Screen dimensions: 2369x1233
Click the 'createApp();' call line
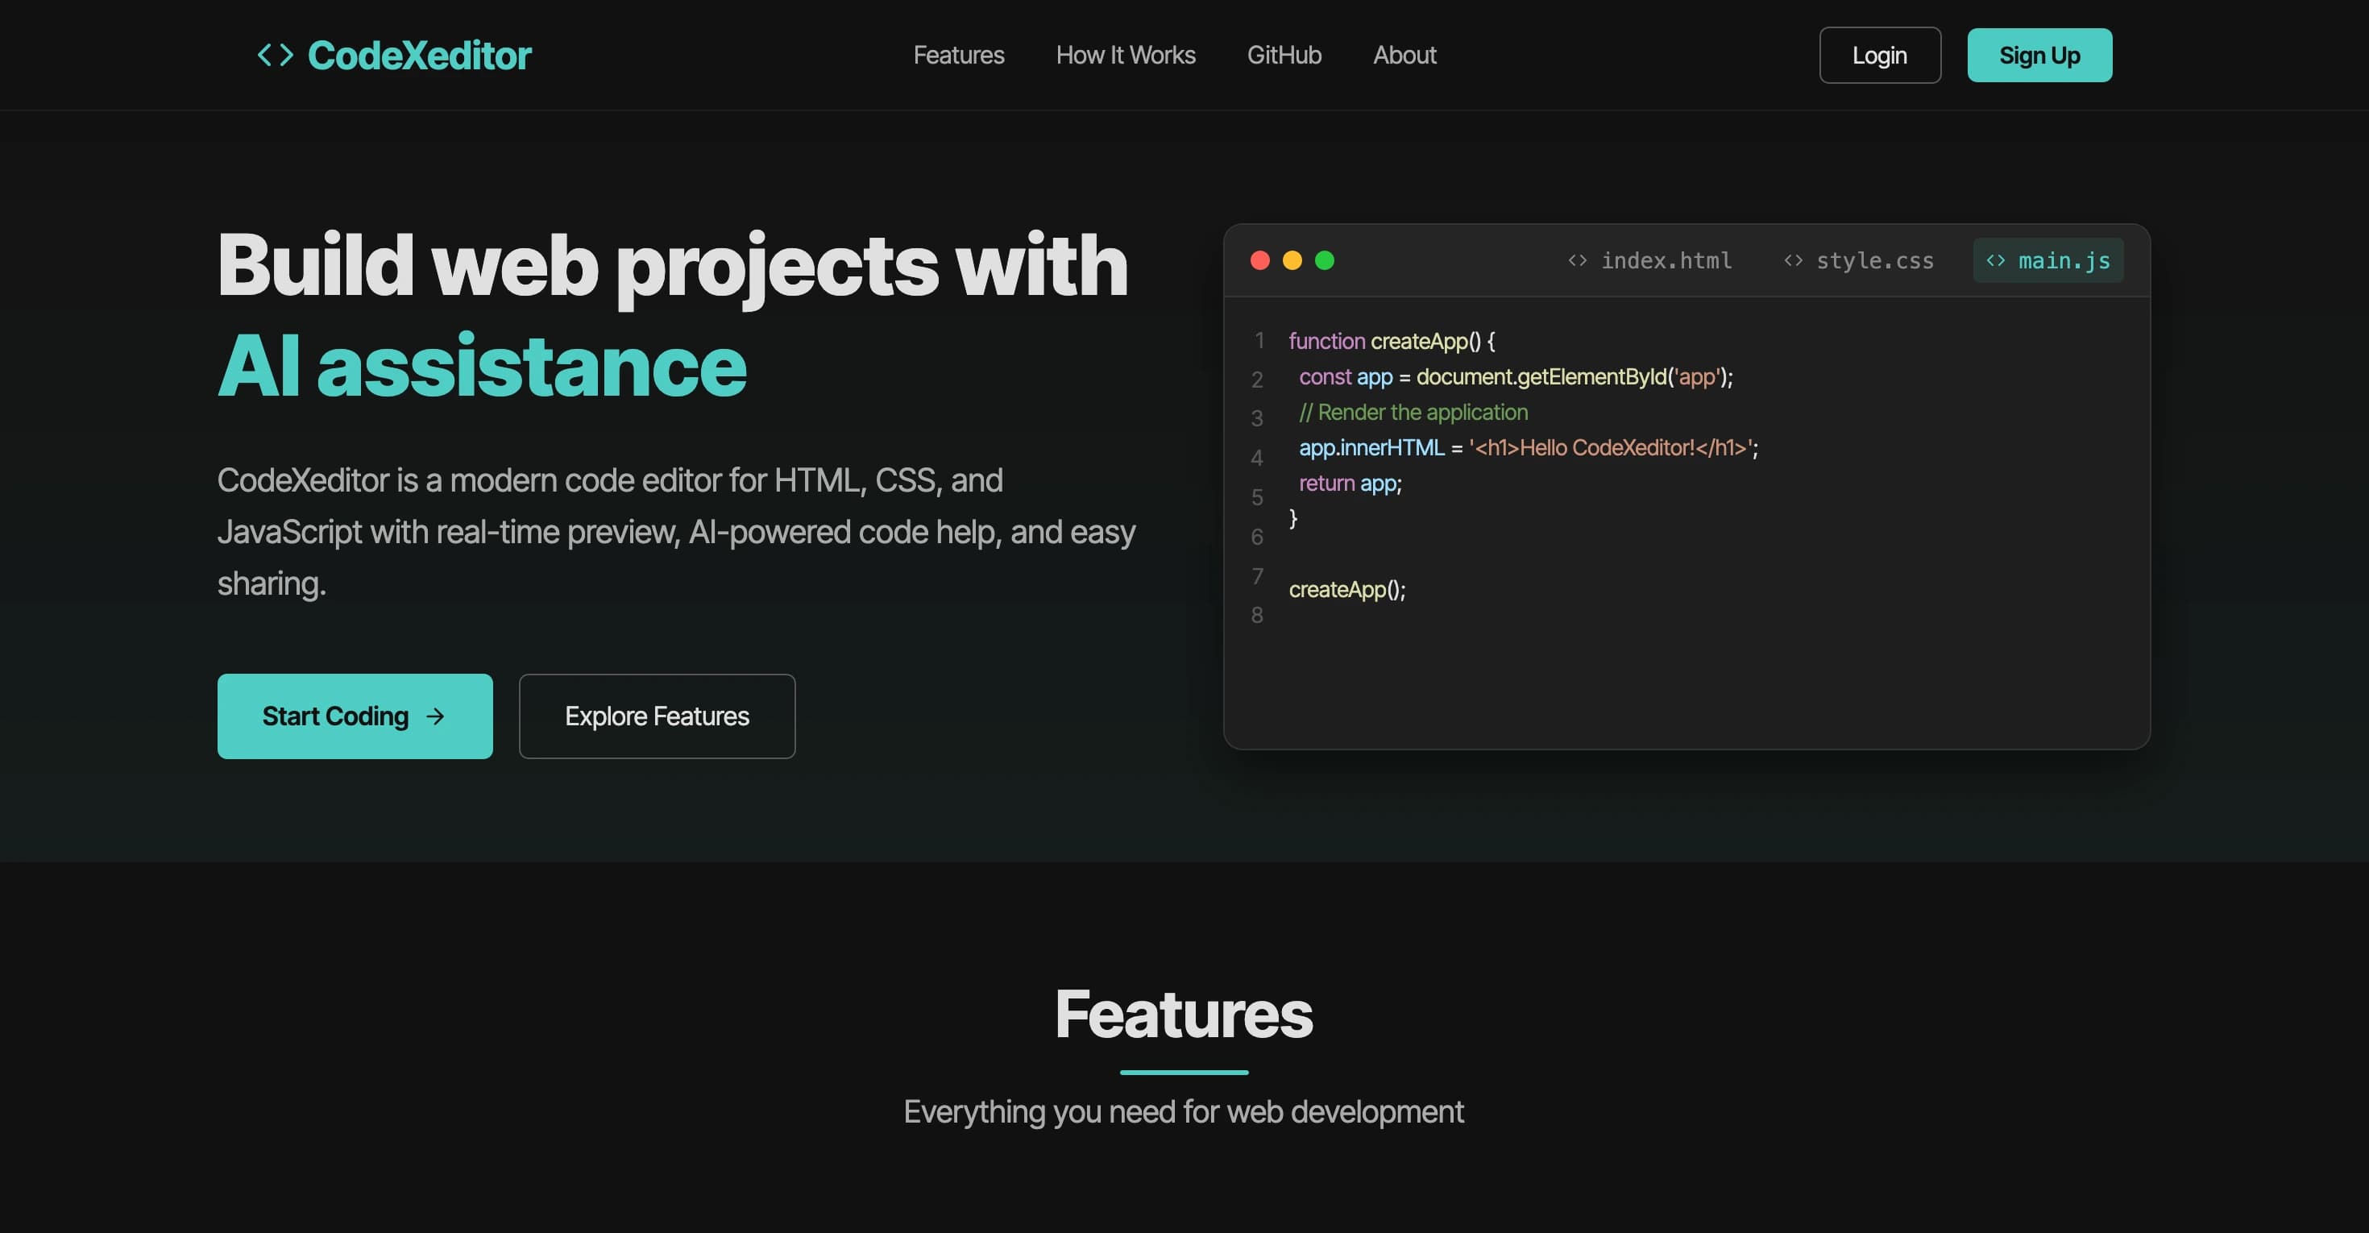(x=1347, y=589)
